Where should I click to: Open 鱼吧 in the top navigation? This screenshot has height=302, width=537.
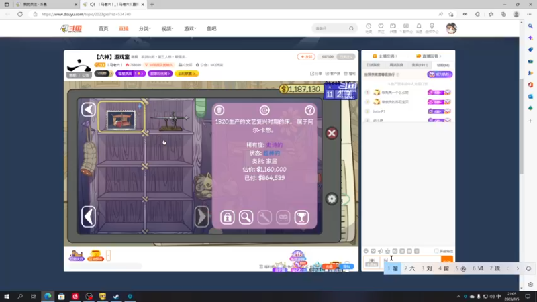[211, 28]
